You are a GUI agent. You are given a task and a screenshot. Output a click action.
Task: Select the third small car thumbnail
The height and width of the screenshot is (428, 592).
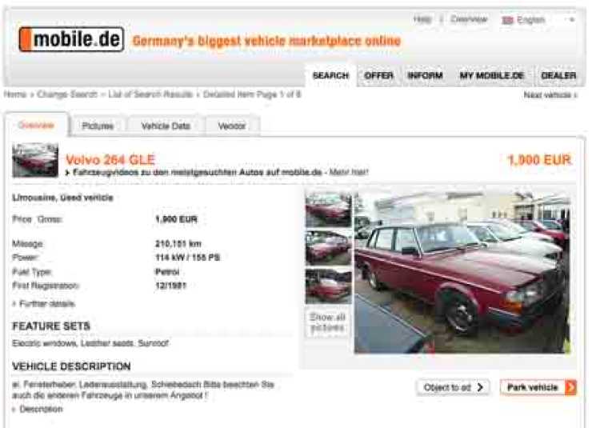pos(328,286)
